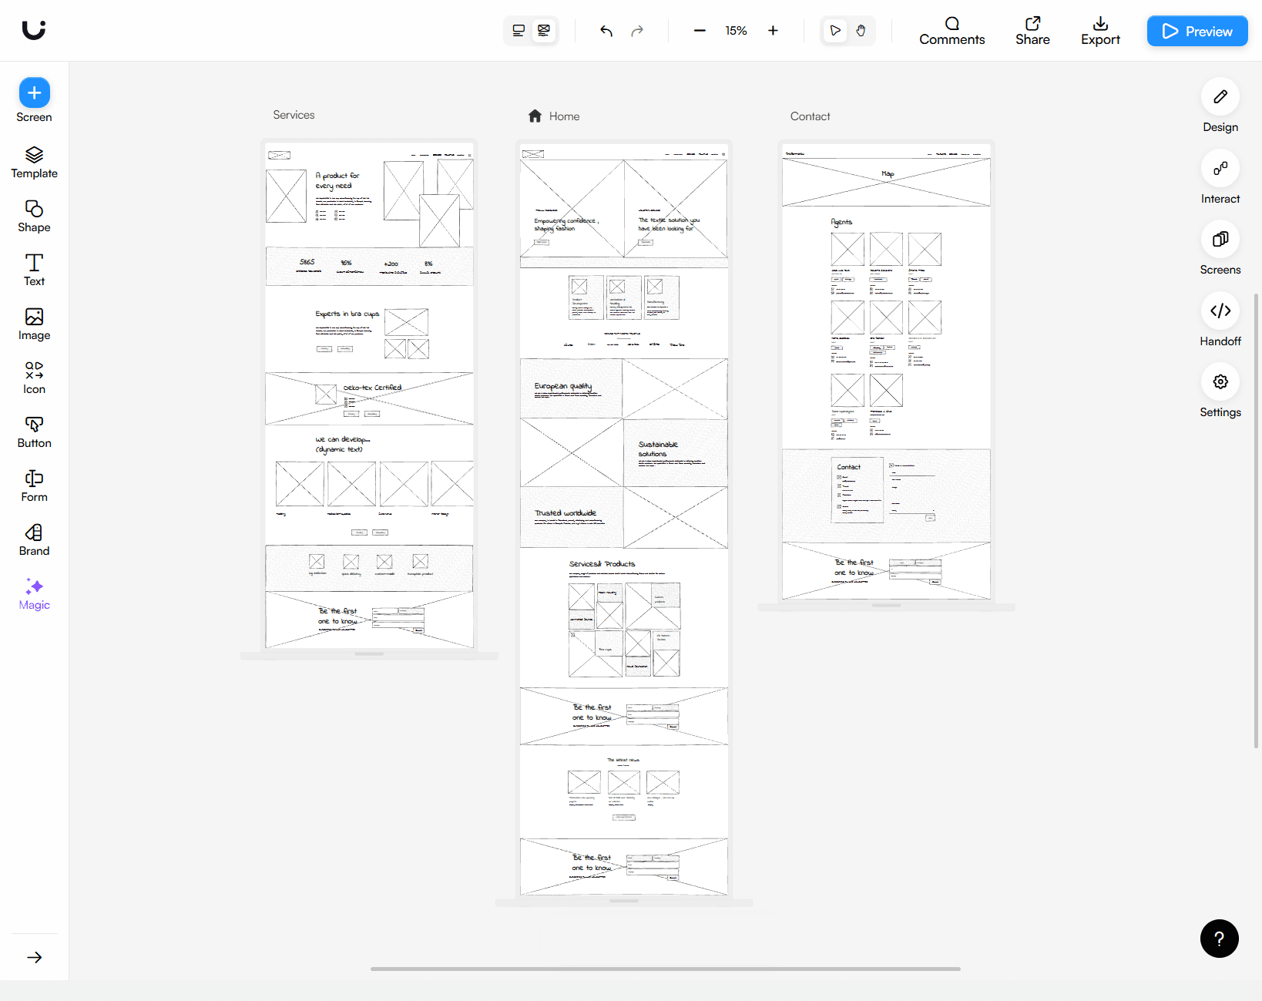
Task: Open the Interact panel
Action: pyautogui.click(x=1220, y=169)
